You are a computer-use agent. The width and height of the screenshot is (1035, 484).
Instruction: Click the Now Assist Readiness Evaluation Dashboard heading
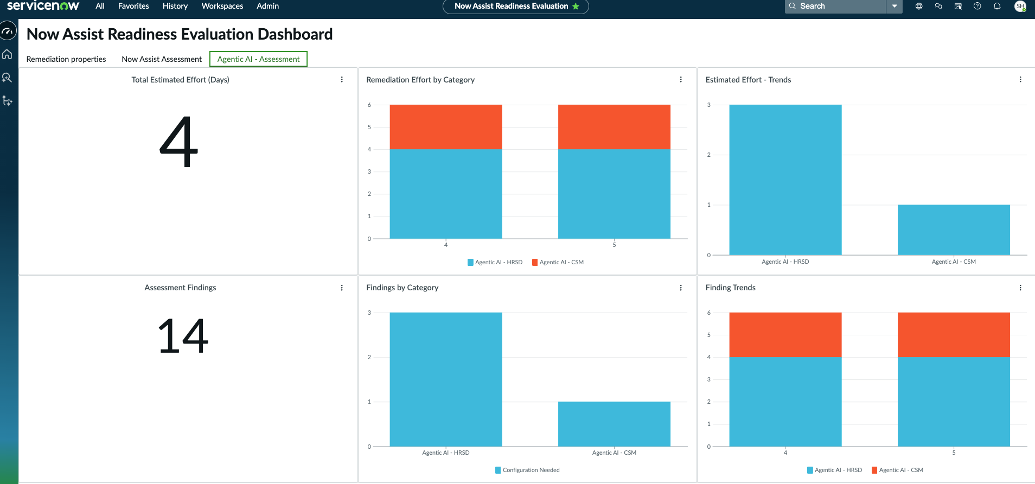coord(180,34)
